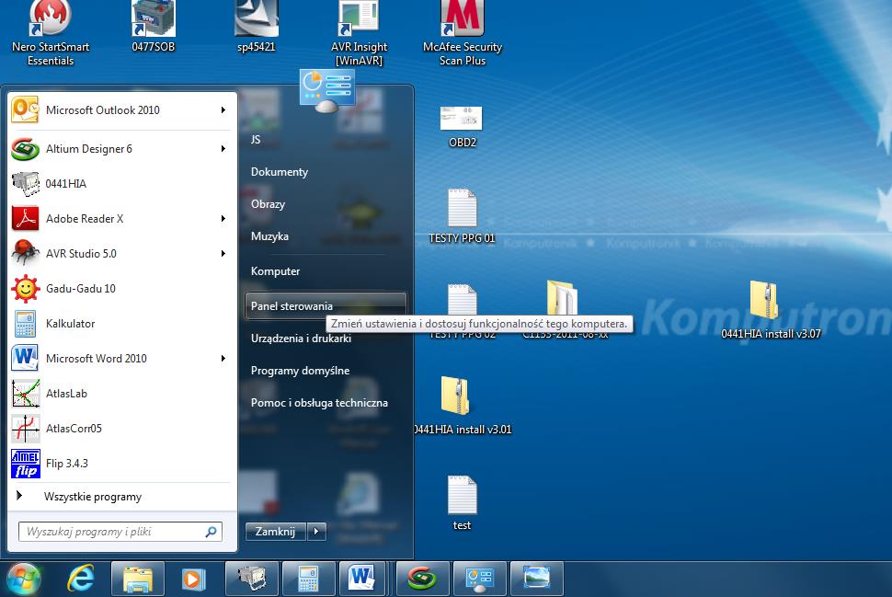Launch AVR Studio 5.0 ladybug icon
The image size is (892, 597).
(x=25, y=253)
